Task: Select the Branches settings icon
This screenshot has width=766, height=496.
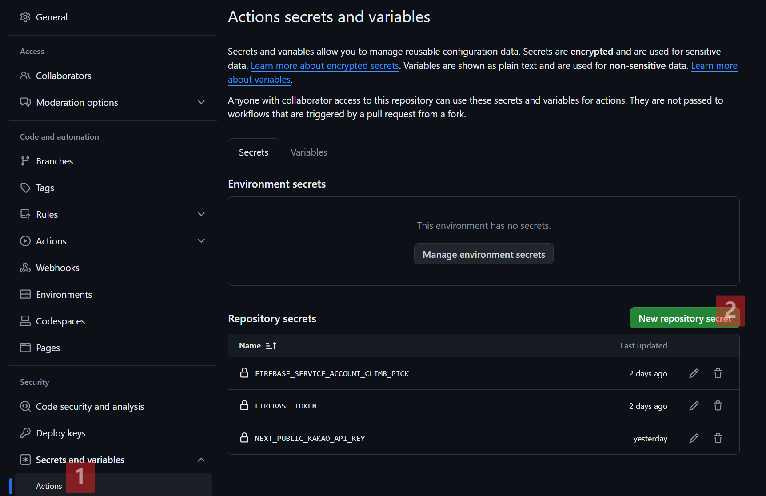Action: (25, 161)
